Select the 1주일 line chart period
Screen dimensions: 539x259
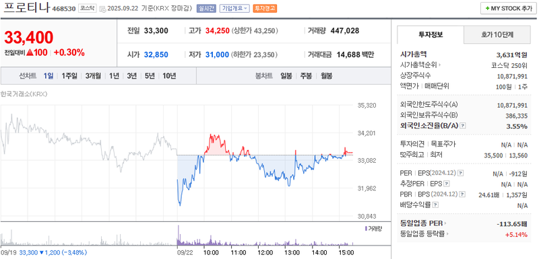pos(69,76)
